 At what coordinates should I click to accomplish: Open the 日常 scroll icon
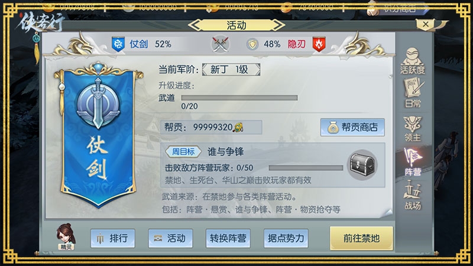[x=413, y=93]
